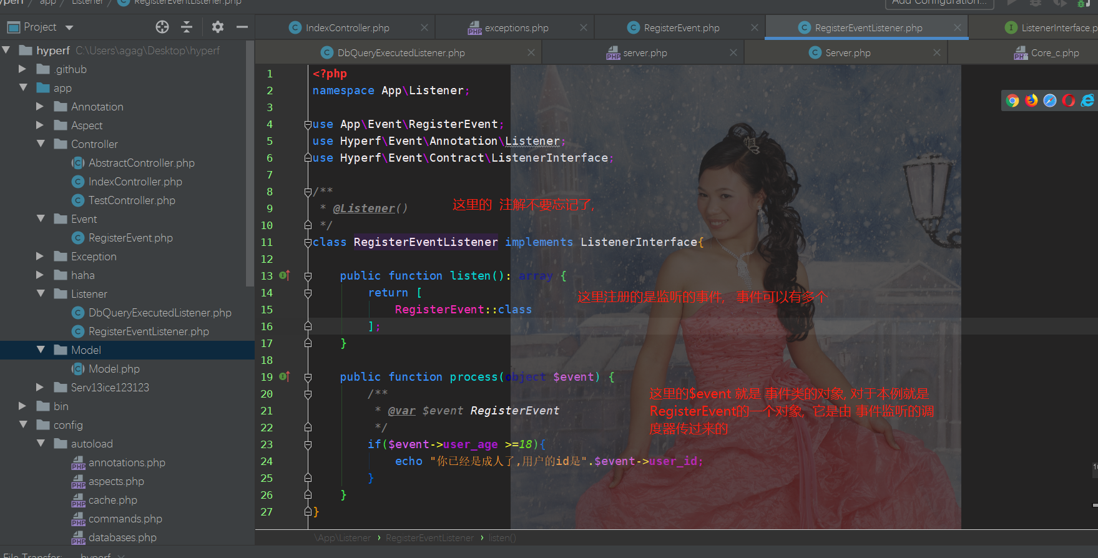This screenshot has width=1098, height=558.
Task: Collapse the app folder
Action: tap(23, 87)
